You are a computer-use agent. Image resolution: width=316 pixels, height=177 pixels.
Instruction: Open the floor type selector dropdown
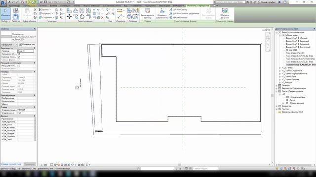(35, 37)
